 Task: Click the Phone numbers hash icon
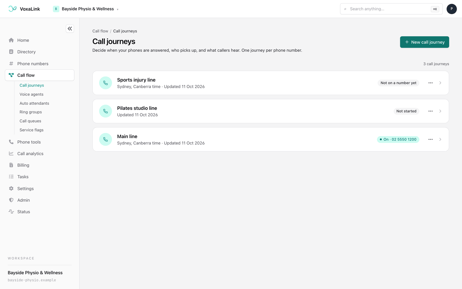coord(11,64)
